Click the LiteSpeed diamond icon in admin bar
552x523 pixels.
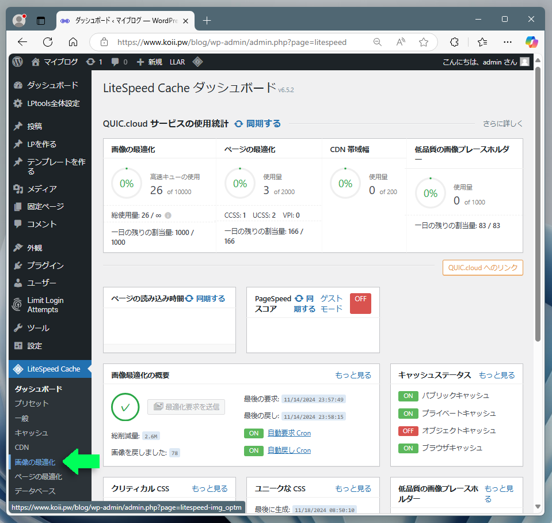click(197, 62)
